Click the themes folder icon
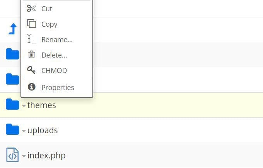The height and width of the screenshot is (168, 263). (12, 105)
